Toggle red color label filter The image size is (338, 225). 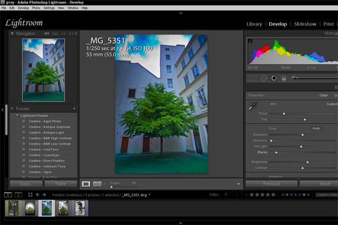[283, 195]
